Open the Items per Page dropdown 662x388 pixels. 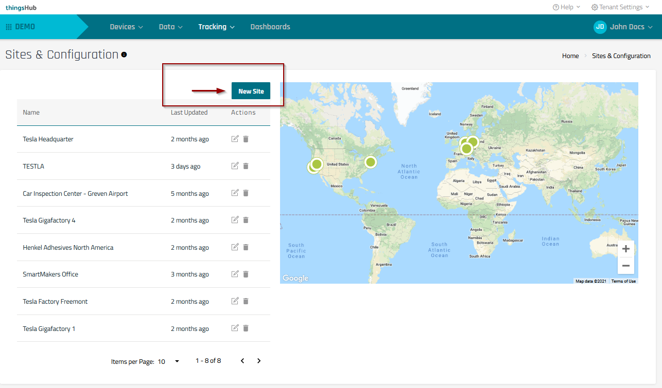pos(169,361)
